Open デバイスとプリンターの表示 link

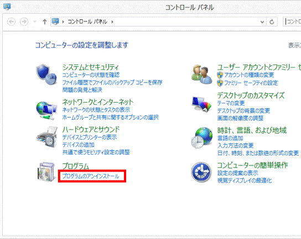[90, 137]
